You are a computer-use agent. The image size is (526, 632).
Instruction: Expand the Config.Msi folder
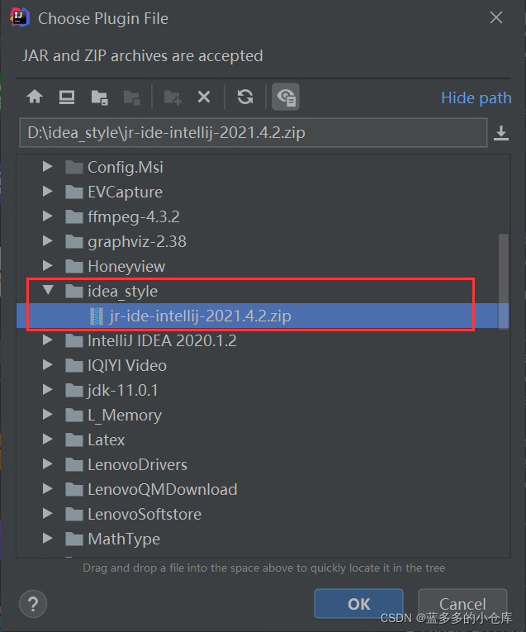point(48,166)
